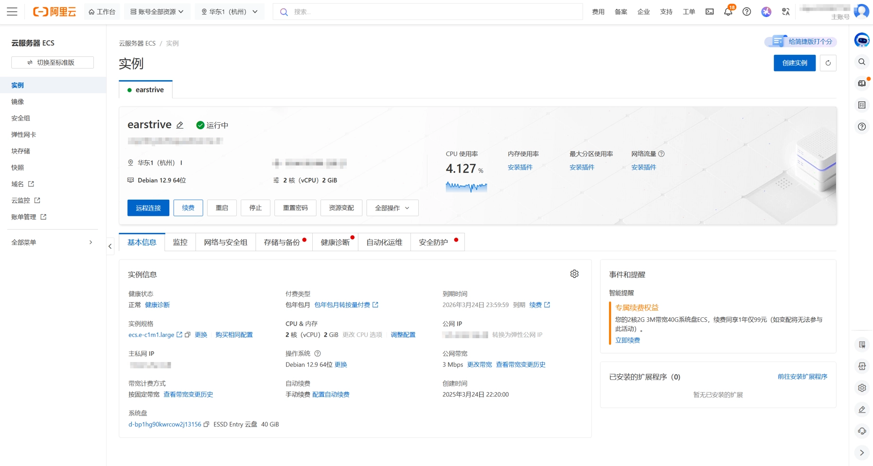
Task: Click the language switch icon in header
Action: 785,12
